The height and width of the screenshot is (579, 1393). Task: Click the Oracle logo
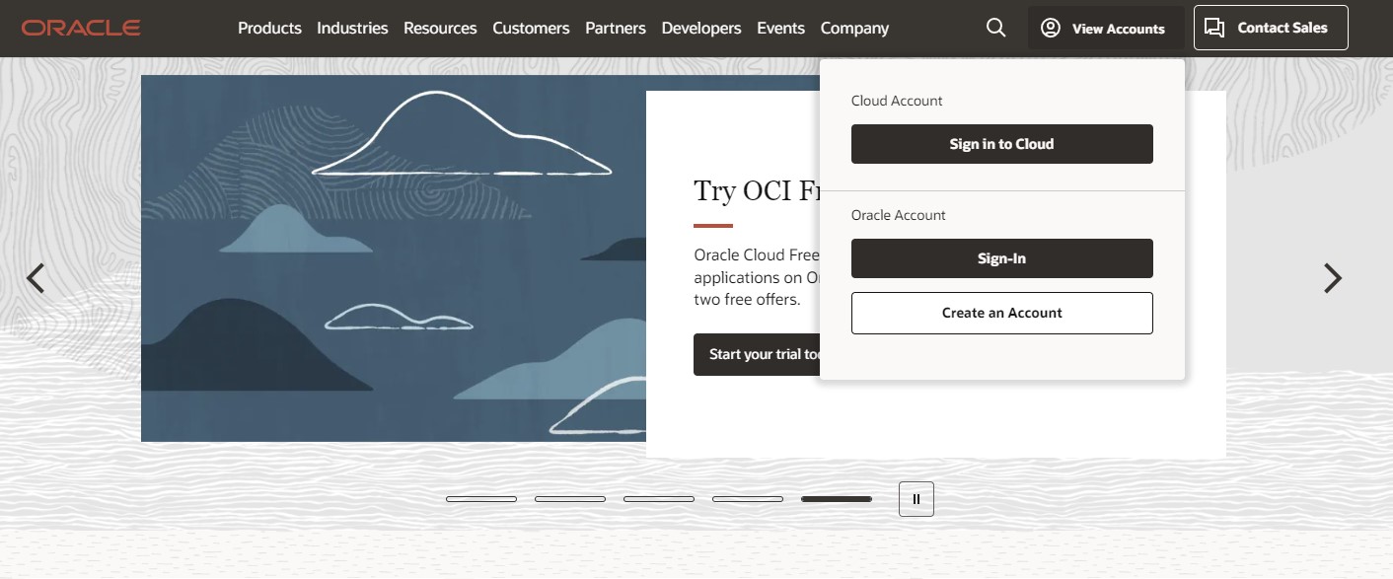coord(81,29)
